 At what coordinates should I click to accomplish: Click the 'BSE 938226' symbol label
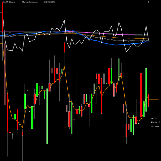point(49,2)
